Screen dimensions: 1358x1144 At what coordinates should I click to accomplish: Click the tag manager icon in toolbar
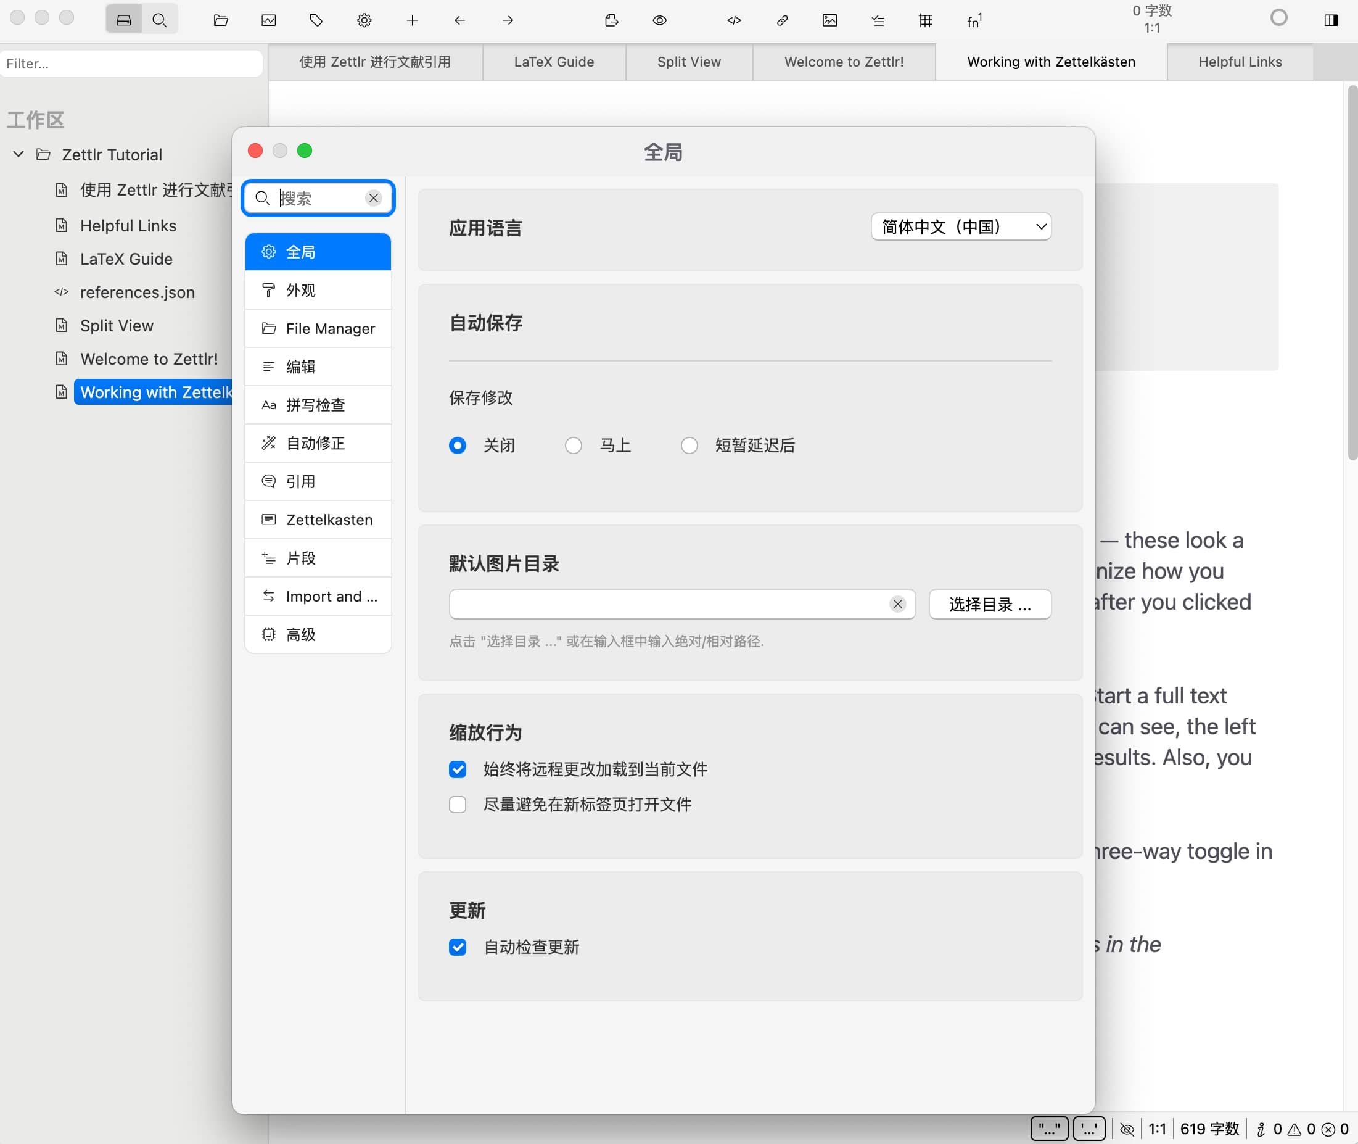(x=316, y=20)
